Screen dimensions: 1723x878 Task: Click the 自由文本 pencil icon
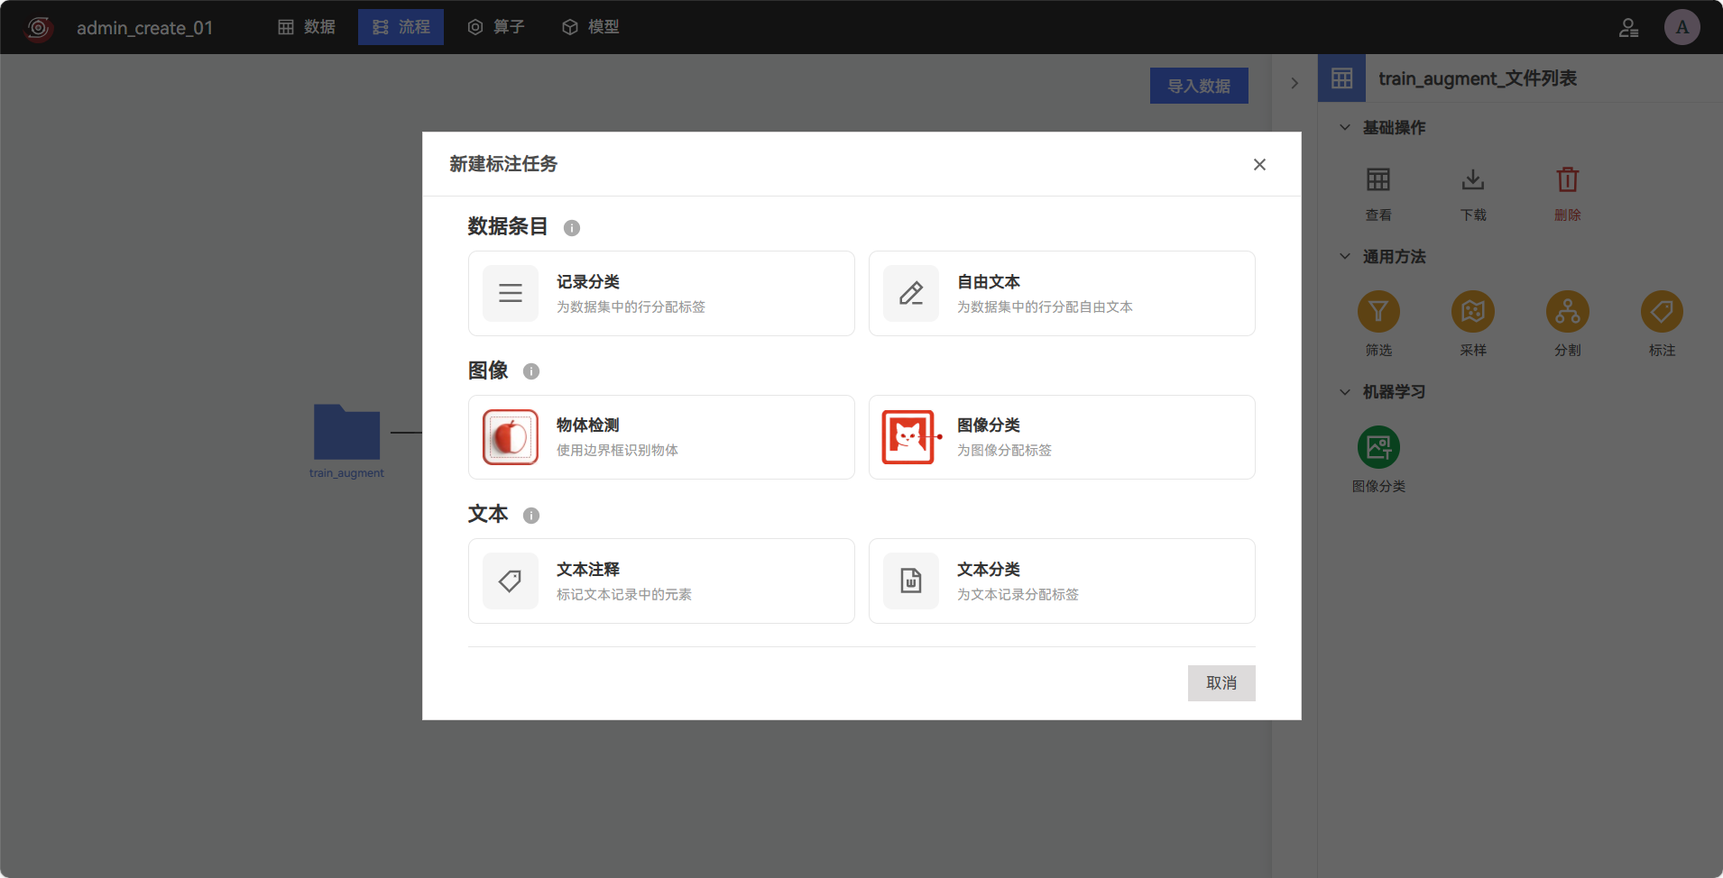point(911,293)
